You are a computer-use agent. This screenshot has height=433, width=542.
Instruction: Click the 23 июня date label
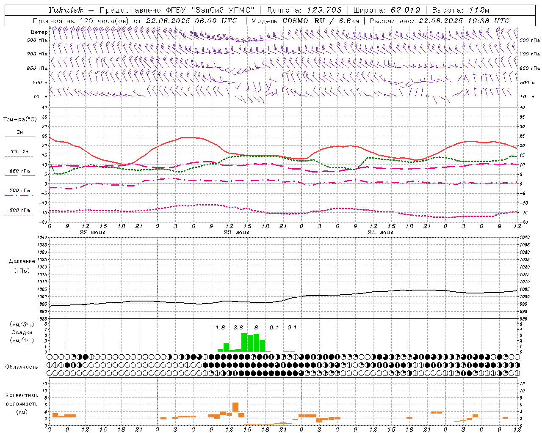pyautogui.click(x=236, y=233)
